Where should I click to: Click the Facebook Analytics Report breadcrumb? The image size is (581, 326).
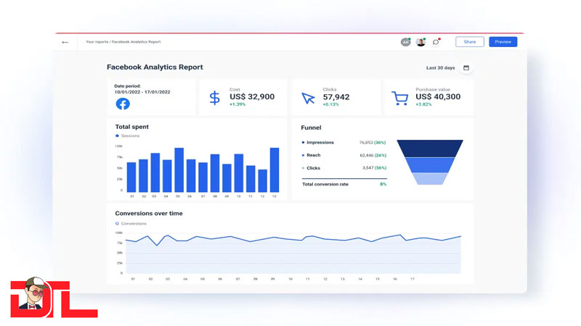(137, 42)
